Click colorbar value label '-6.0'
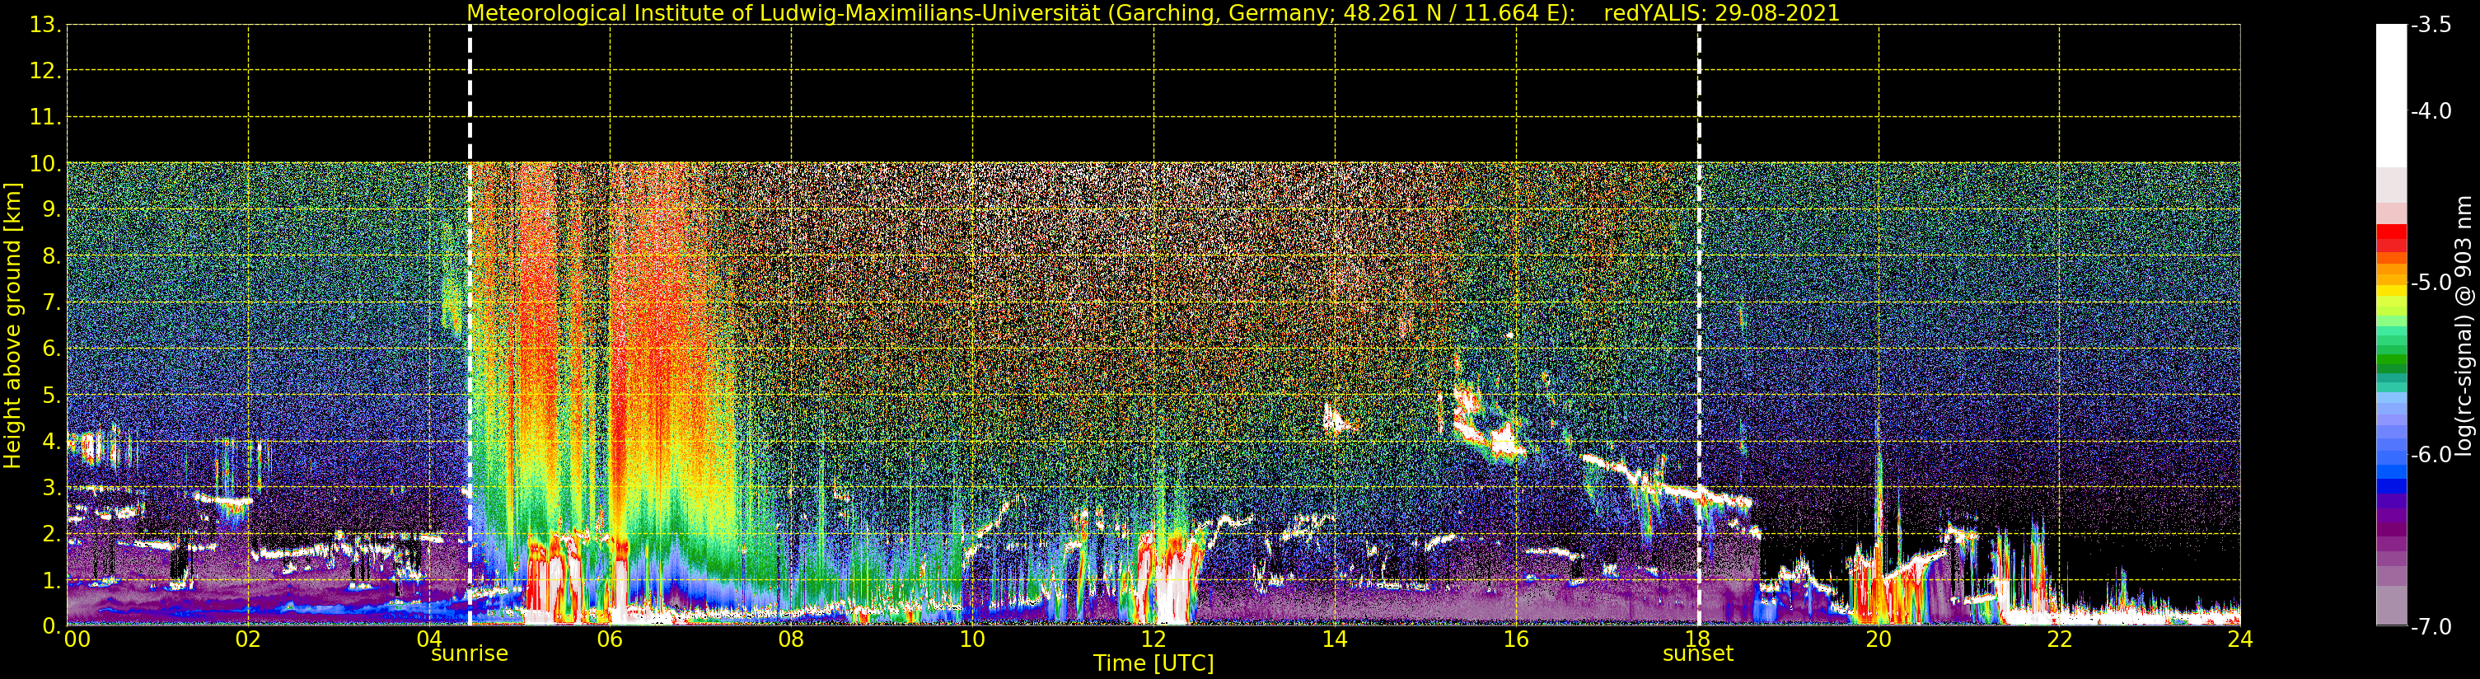 point(2431,455)
